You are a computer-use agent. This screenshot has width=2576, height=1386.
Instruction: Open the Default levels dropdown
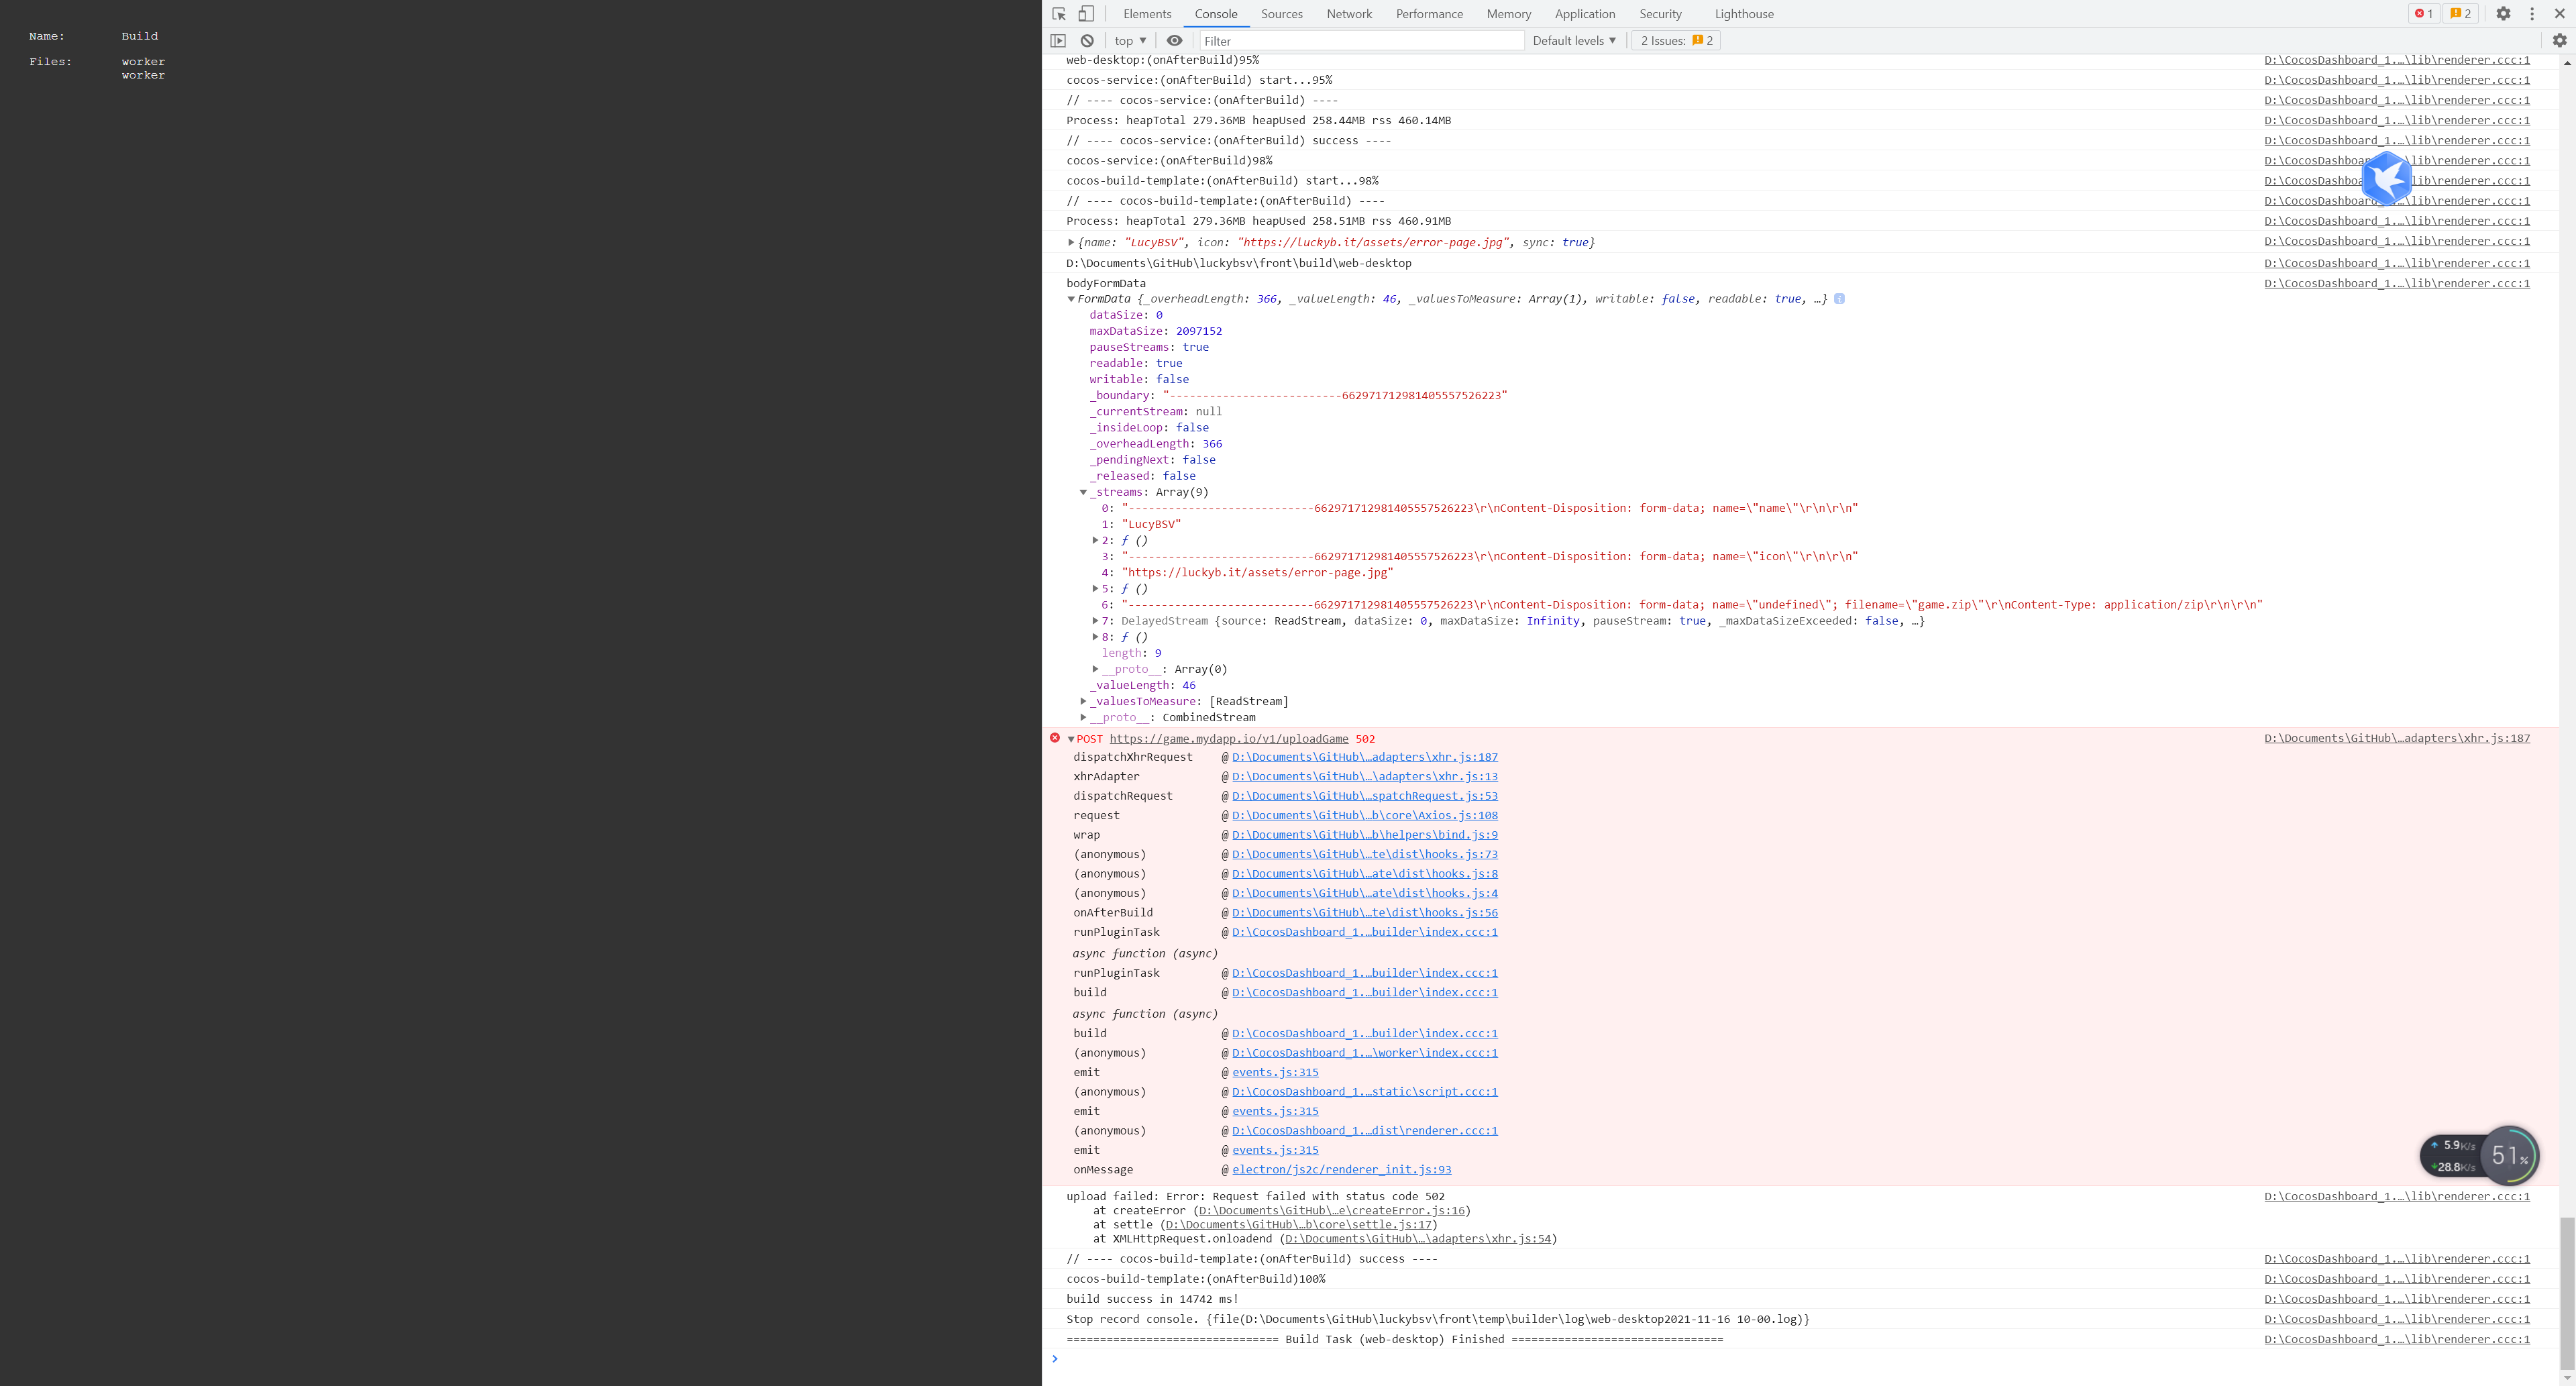coord(1575,40)
